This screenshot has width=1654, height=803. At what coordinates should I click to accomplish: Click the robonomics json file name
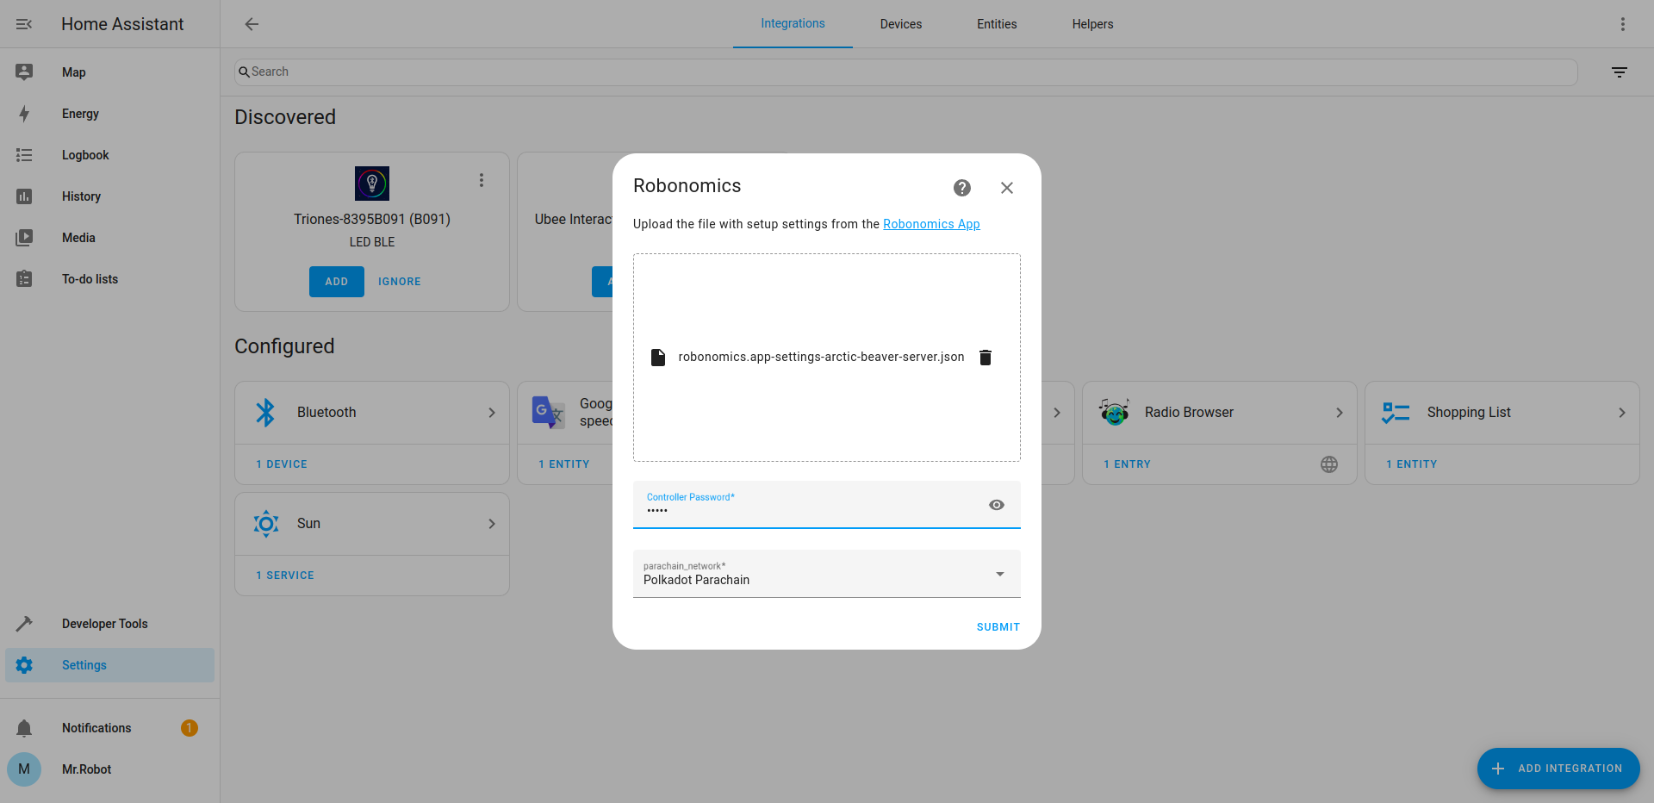click(821, 357)
